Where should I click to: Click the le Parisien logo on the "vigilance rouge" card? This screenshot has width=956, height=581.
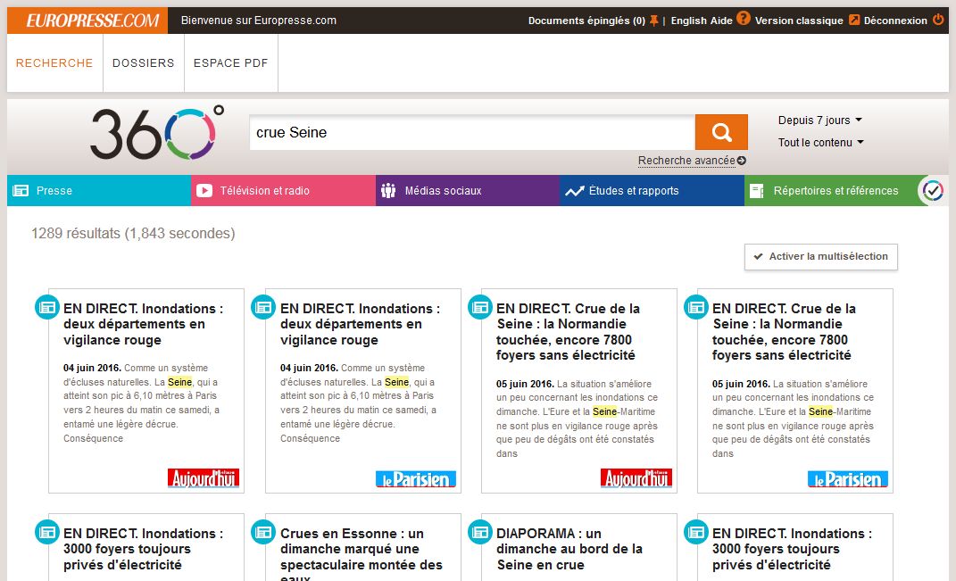[x=416, y=479]
